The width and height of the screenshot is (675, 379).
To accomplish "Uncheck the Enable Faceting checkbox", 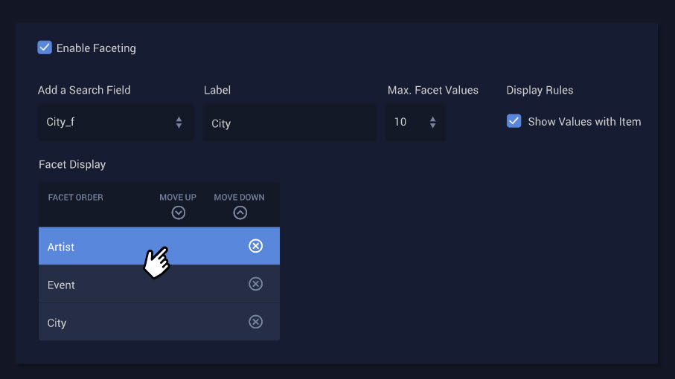I will (x=45, y=48).
